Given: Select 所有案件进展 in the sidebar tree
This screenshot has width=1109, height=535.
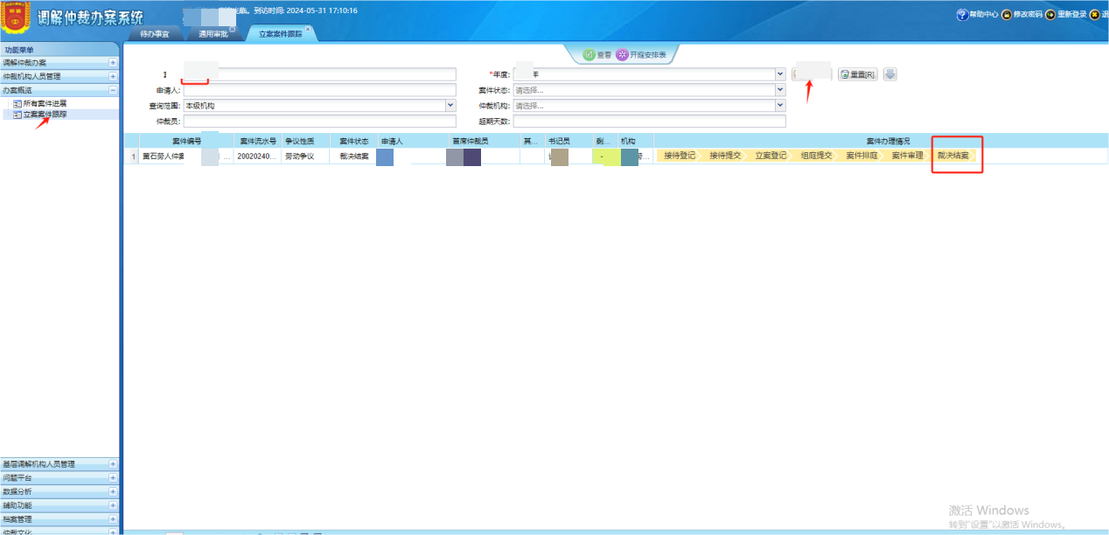Looking at the screenshot, I should [44, 103].
